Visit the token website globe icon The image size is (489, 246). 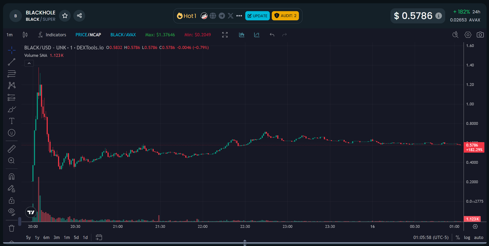[213, 16]
